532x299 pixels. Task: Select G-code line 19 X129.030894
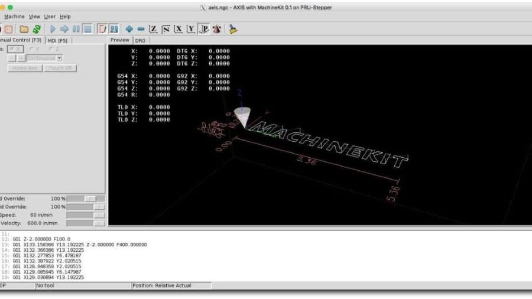tap(48, 277)
